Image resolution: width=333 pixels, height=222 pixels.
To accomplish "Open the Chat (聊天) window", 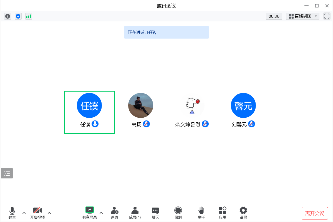I will pos(155,213).
